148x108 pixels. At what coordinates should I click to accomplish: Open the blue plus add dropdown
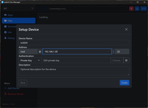coord(143,9)
